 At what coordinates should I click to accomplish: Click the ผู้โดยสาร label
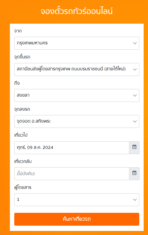(23, 187)
